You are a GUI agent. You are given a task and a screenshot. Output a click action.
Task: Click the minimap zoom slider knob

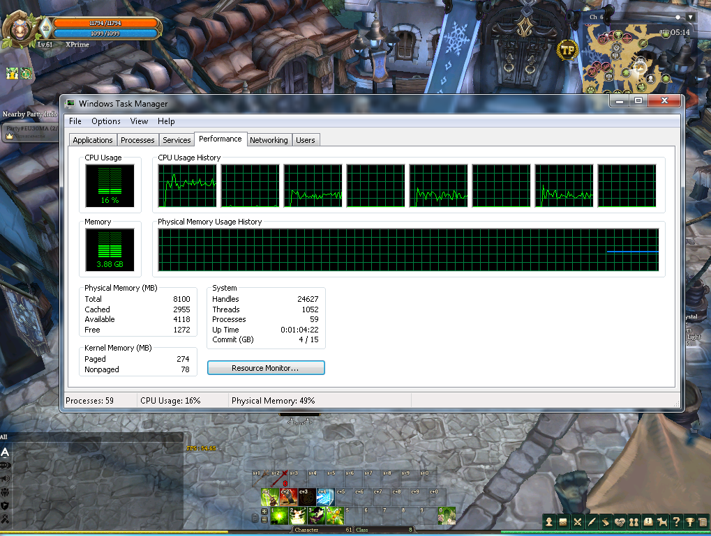(677, 16)
